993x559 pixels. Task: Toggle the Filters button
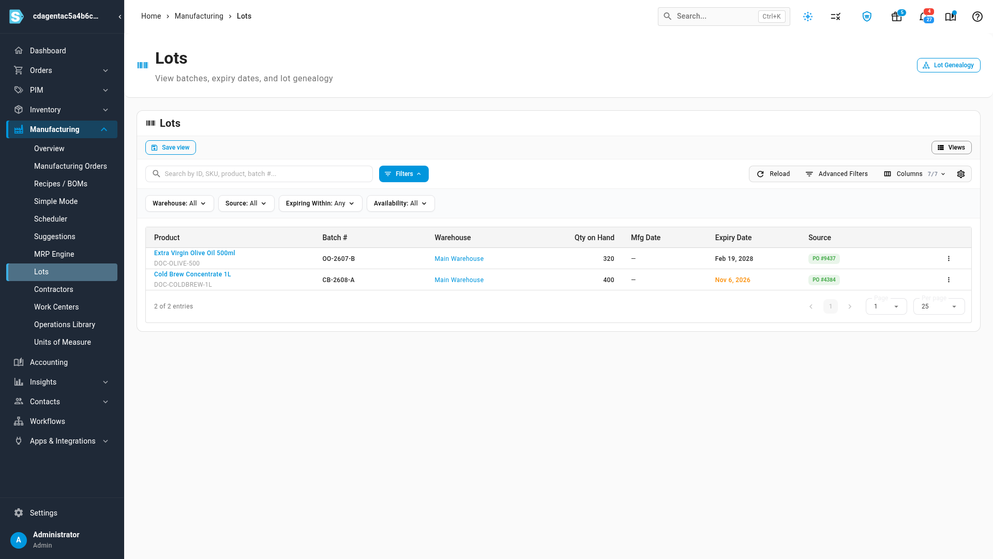pyautogui.click(x=404, y=174)
